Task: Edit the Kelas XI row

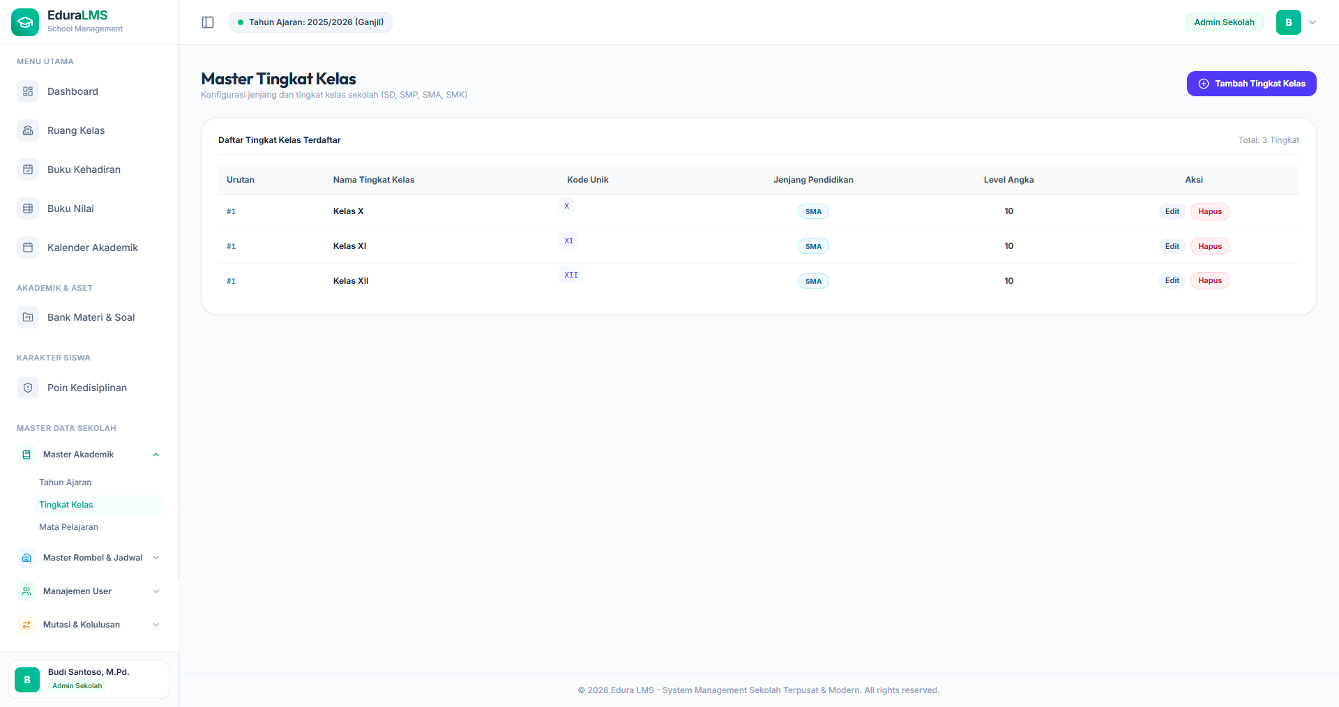Action: tap(1172, 246)
